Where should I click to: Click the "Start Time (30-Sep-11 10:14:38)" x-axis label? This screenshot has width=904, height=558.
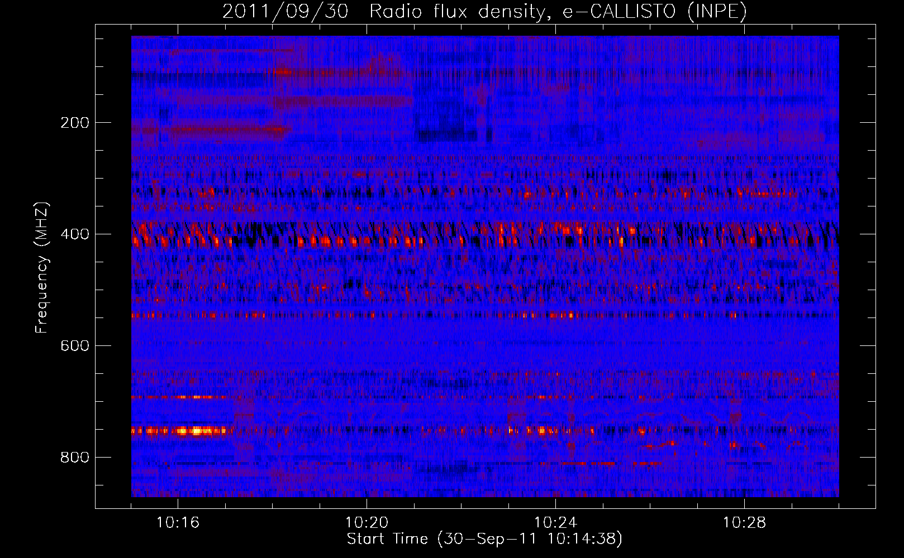click(x=484, y=539)
